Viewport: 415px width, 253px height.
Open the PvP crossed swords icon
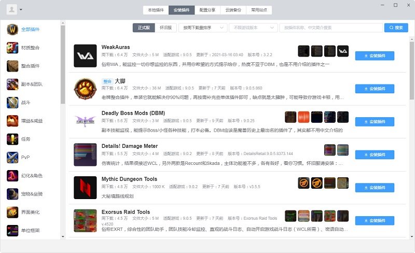[12, 157]
